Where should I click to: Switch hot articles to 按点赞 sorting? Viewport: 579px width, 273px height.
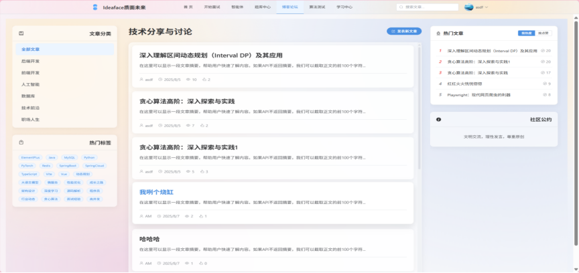pos(542,33)
